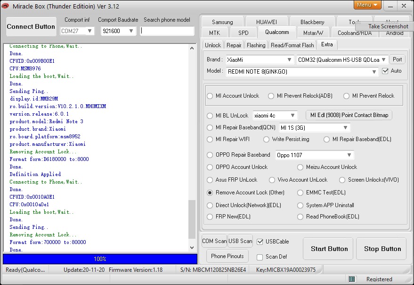Switch to the MTK tab

coord(214,33)
